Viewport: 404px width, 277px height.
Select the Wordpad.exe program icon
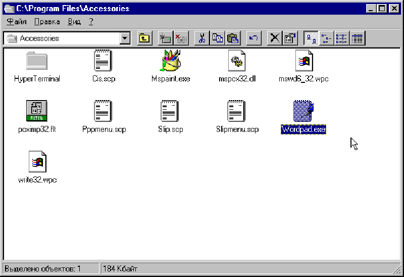[x=304, y=111]
